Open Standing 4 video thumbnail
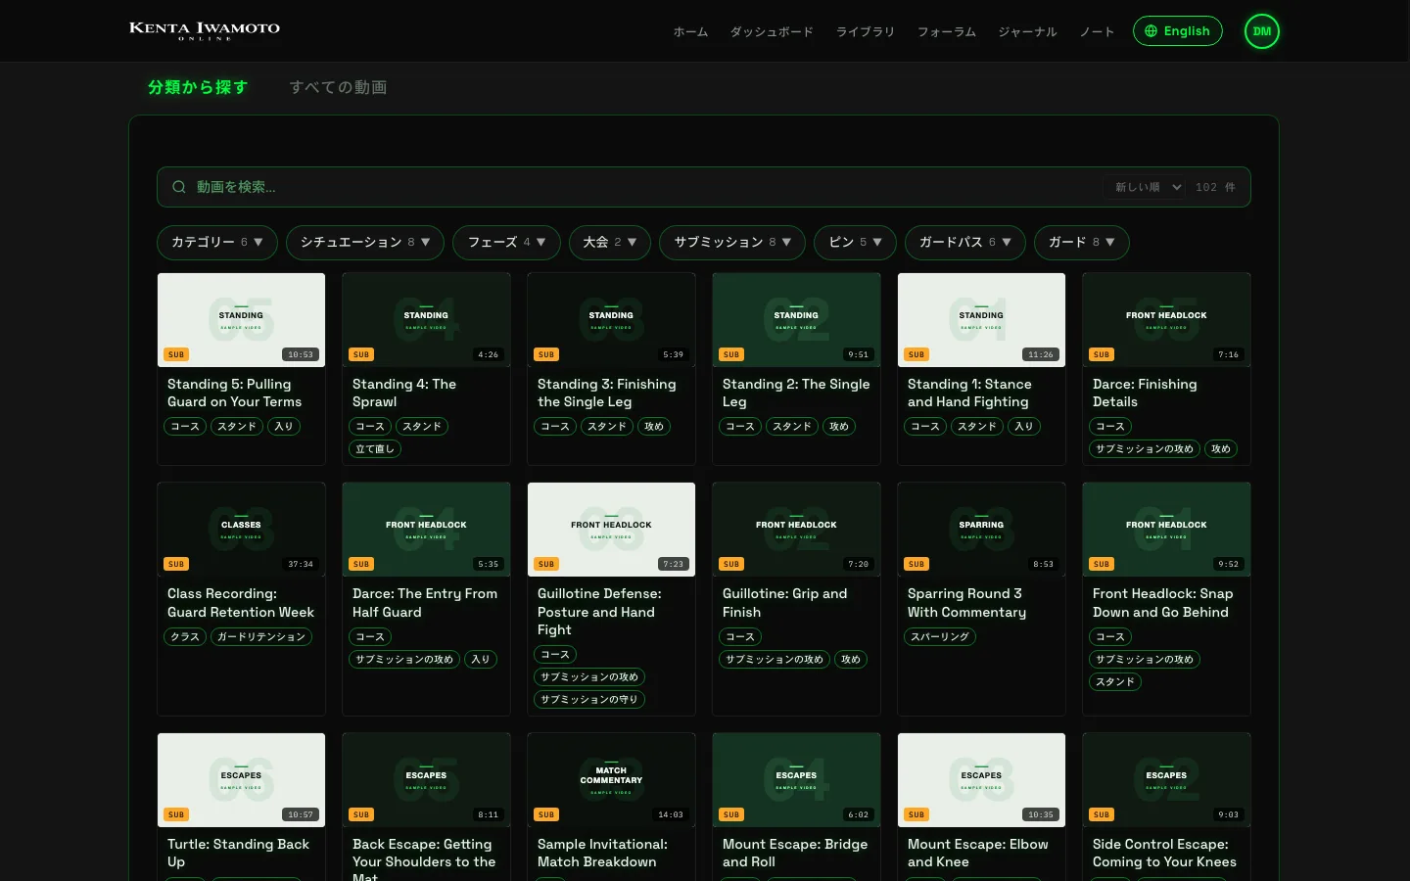Viewport: 1410px width, 881px height. 426,320
